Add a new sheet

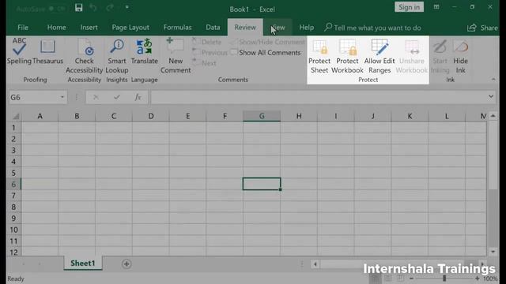pyautogui.click(x=126, y=264)
